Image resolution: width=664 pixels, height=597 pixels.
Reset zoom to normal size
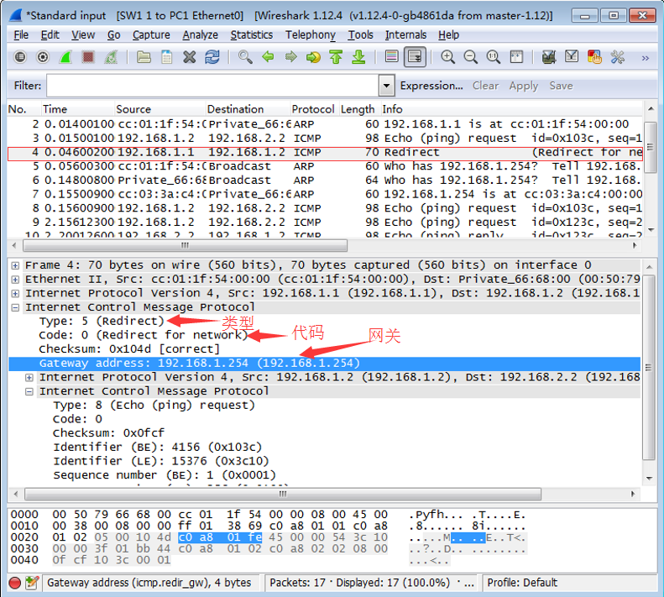coord(494,57)
